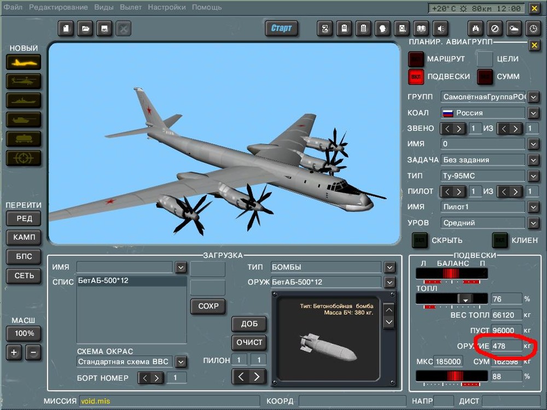Viewport: 547px width, 410px height.
Task: Click the speaker sound icon on the toolbar
Action: pos(440,28)
